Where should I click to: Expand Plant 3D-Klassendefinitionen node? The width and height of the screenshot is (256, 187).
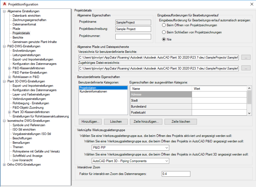(9, 112)
